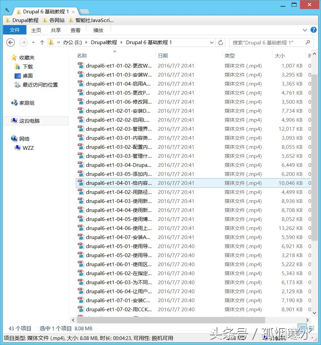321x345 pixels.
Task: Refresh the current folder view
Action: [x=221, y=42]
